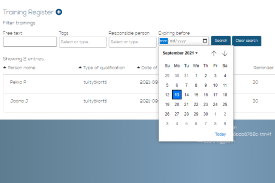This screenshot has height=183, width=275.
Task: Choose September 14 in calendar
Action: click(x=186, y=95)
